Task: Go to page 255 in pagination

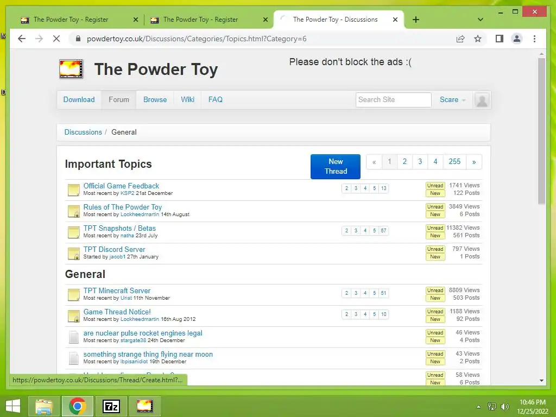Action: 454,162
